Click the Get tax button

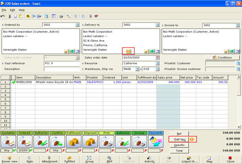click(x=179, y=139)
